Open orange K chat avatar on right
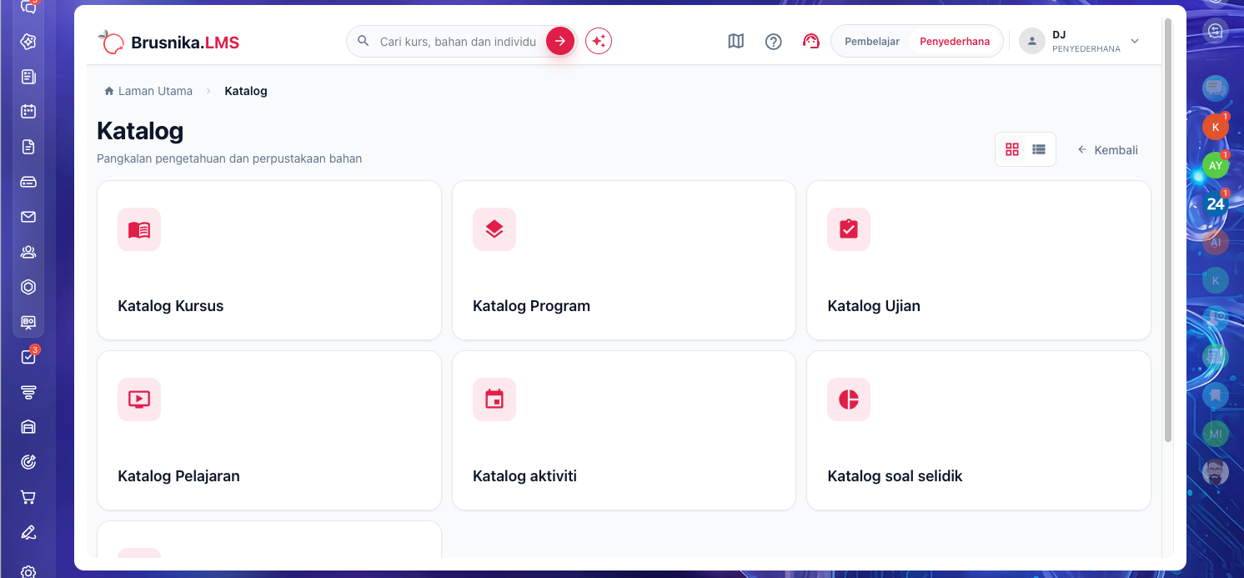This screenshot has height=578, width=1244. click(x=1216, y=127)
